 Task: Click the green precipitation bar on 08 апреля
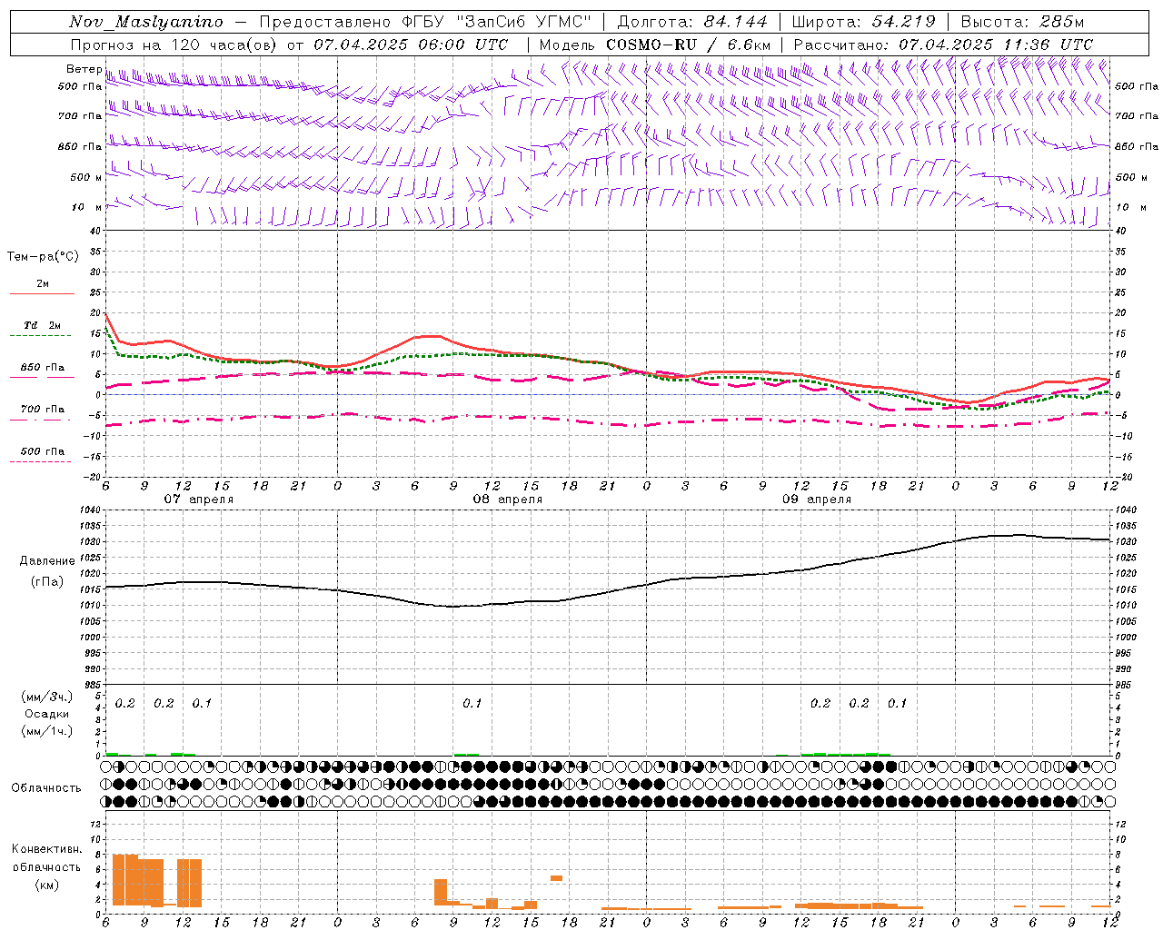[467, 754]
